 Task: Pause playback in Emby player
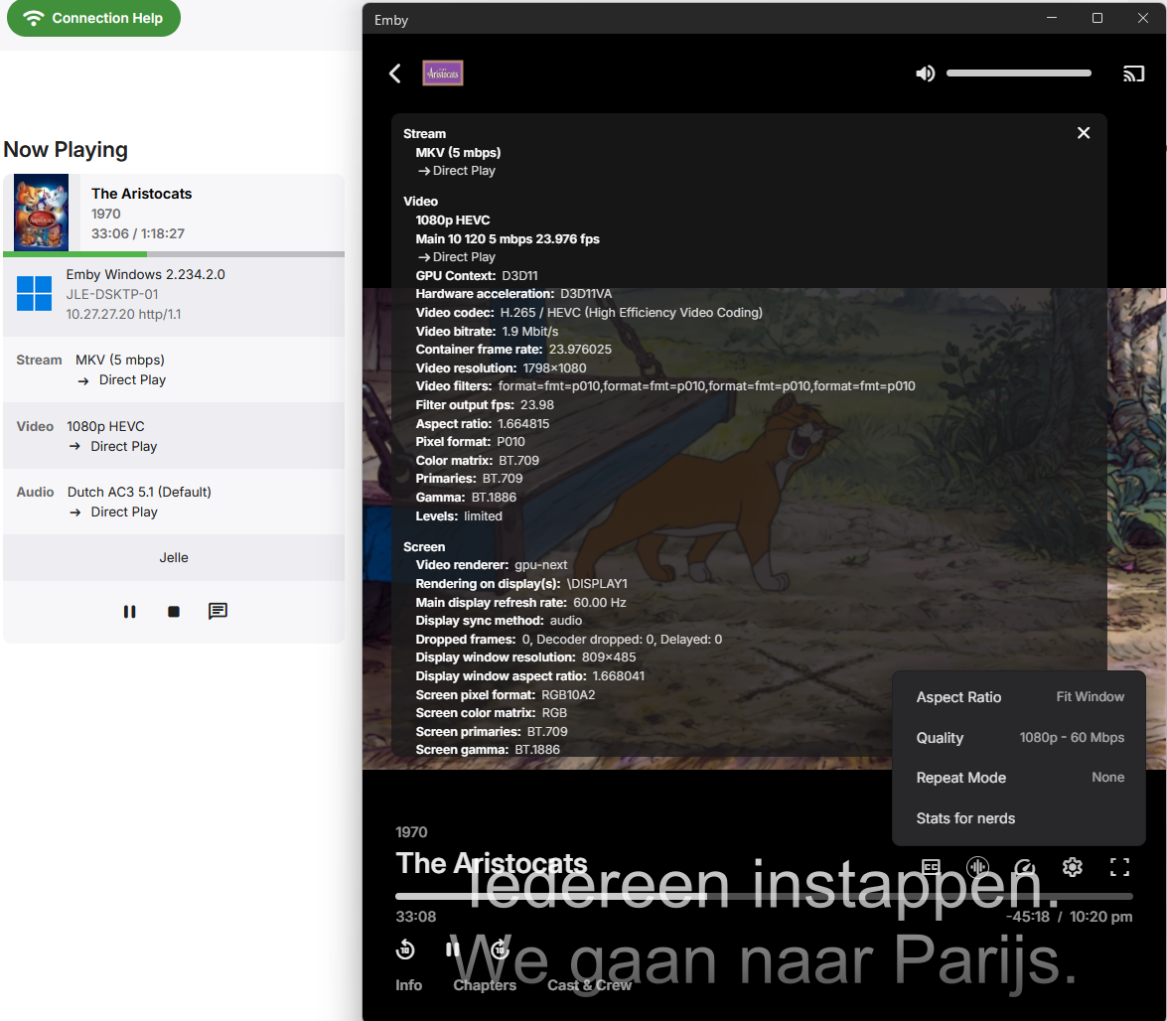click(453, 948)
